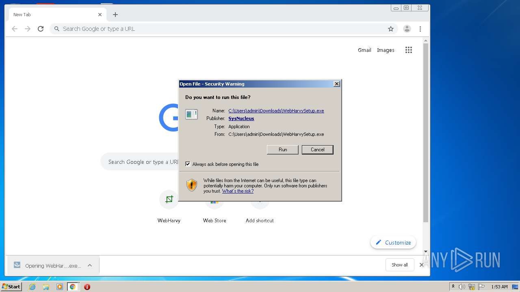The image size is (520, 292).
Task: Click Cancel in the security warning
Action: click(318, 150)
